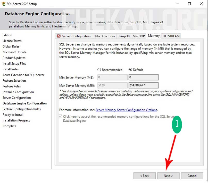Click the SQL Server Setup title bar icon

click(x=4, y=4)
